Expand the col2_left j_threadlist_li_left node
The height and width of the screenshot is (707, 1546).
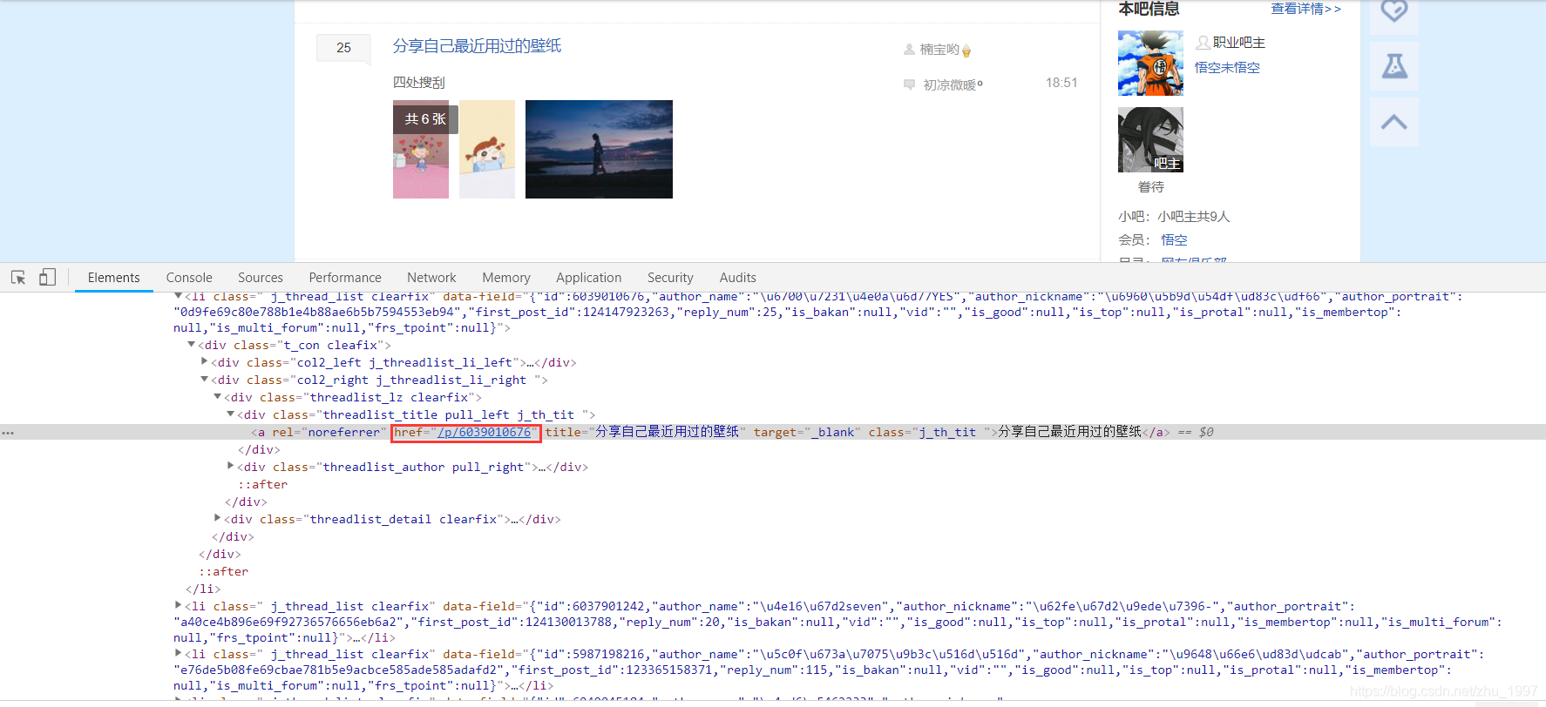[x=204, y=361]
